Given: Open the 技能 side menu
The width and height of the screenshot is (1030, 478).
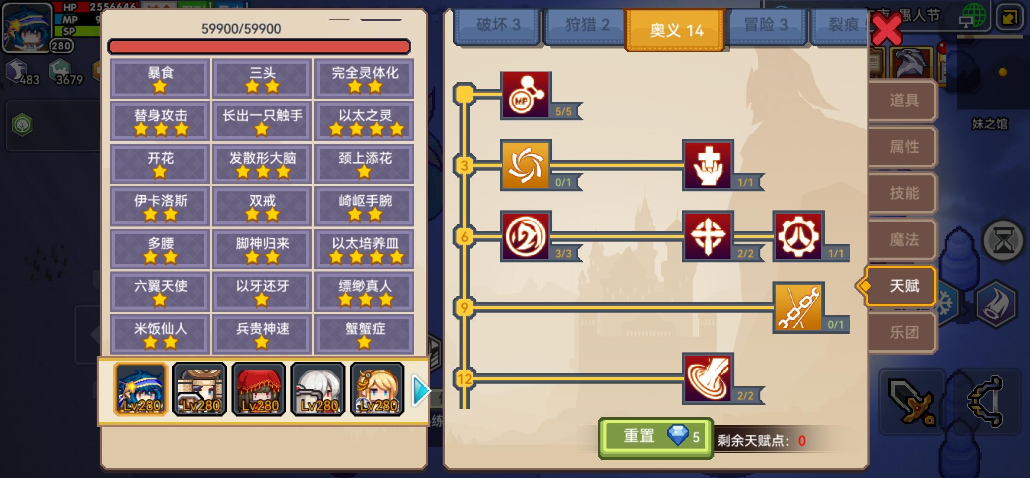Looking at the screenshot, I should 903,193.
